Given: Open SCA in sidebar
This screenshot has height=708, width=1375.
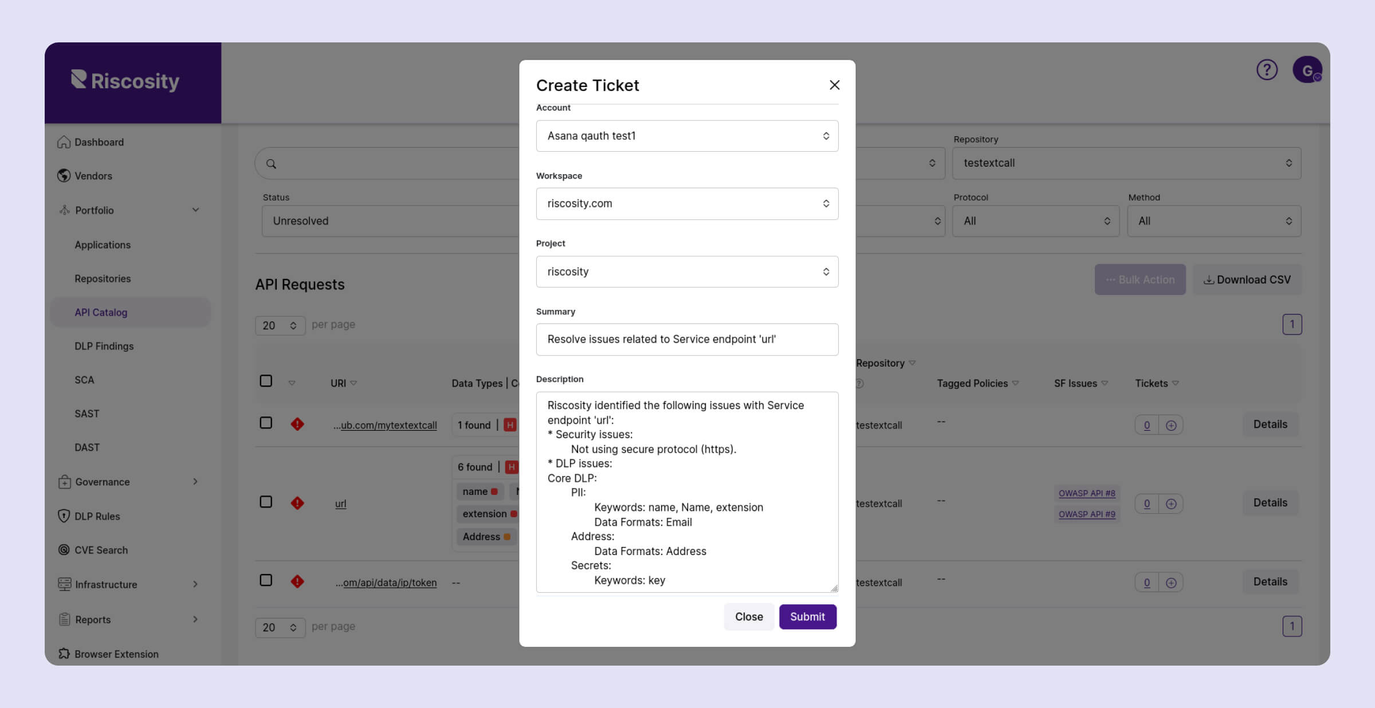Looking at the screenshot, I should [x=84, y=380].
